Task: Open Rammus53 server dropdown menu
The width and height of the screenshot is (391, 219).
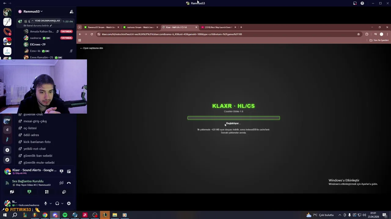Action: 33,12
